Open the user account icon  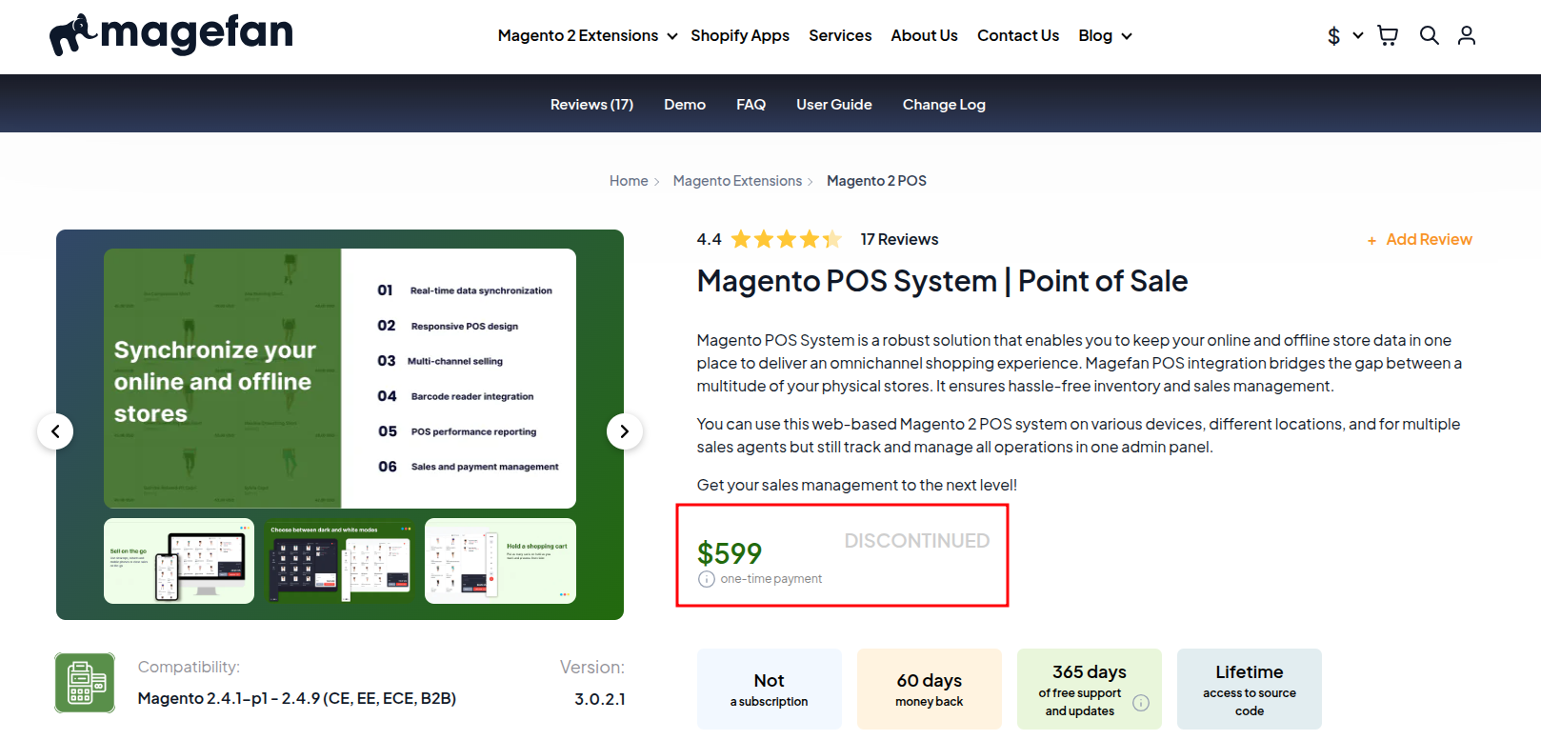tap(1467, 35)
